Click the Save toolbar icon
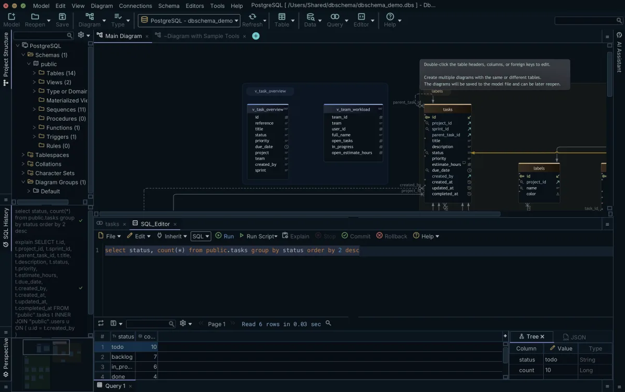 62,17
